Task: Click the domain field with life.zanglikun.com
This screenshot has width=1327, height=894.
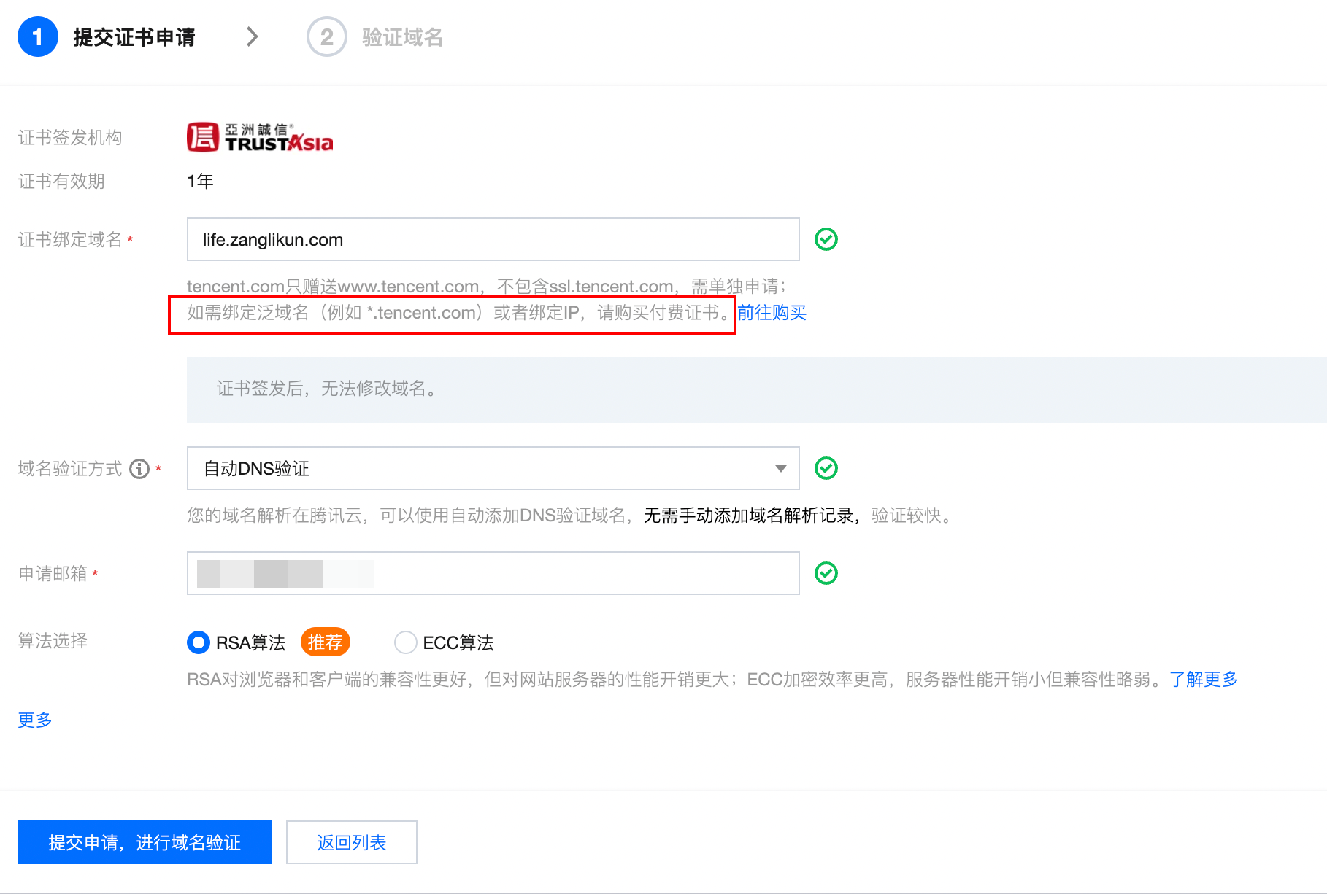Action: point(493,239)
